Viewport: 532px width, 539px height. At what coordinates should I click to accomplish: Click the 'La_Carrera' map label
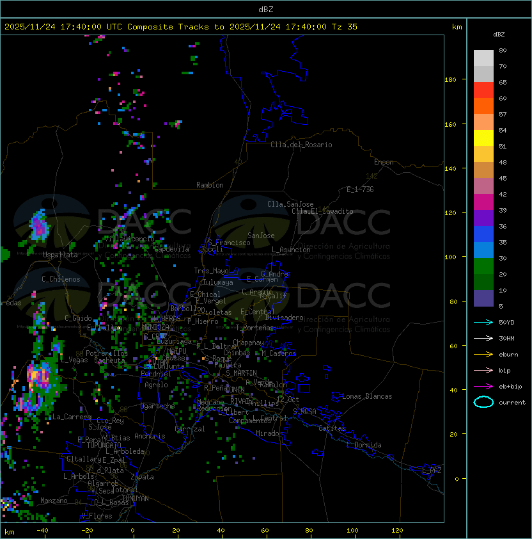click(72, 417)
